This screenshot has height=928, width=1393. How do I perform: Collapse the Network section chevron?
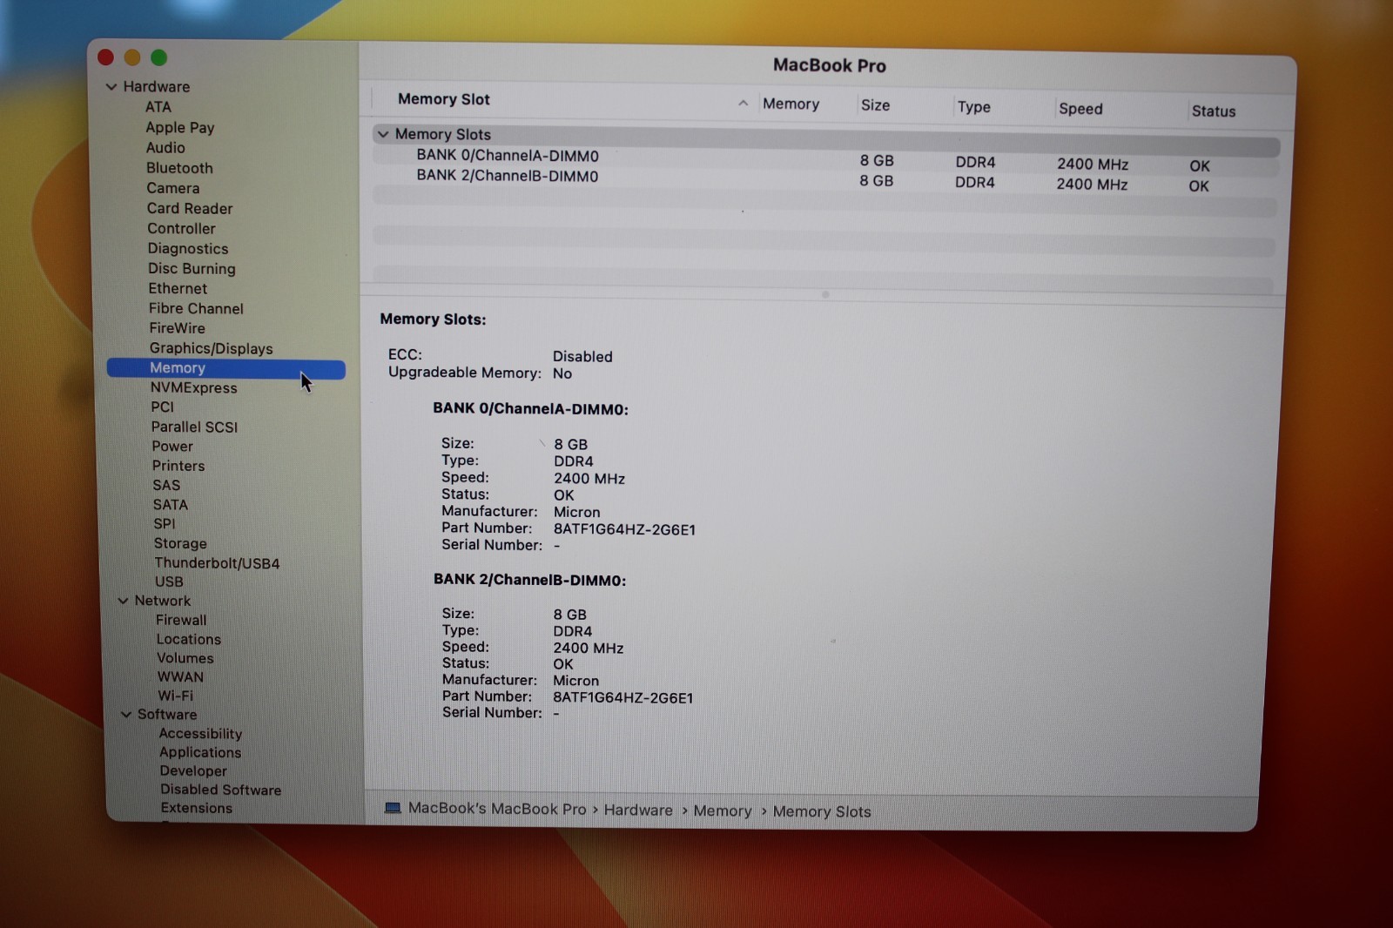click(123, 601)
